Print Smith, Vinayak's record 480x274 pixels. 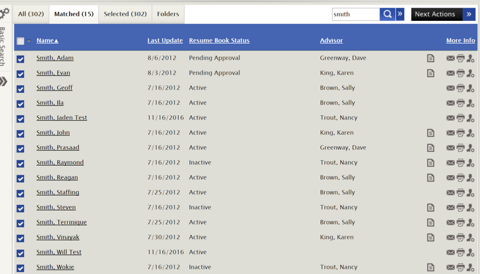(460, 237)
